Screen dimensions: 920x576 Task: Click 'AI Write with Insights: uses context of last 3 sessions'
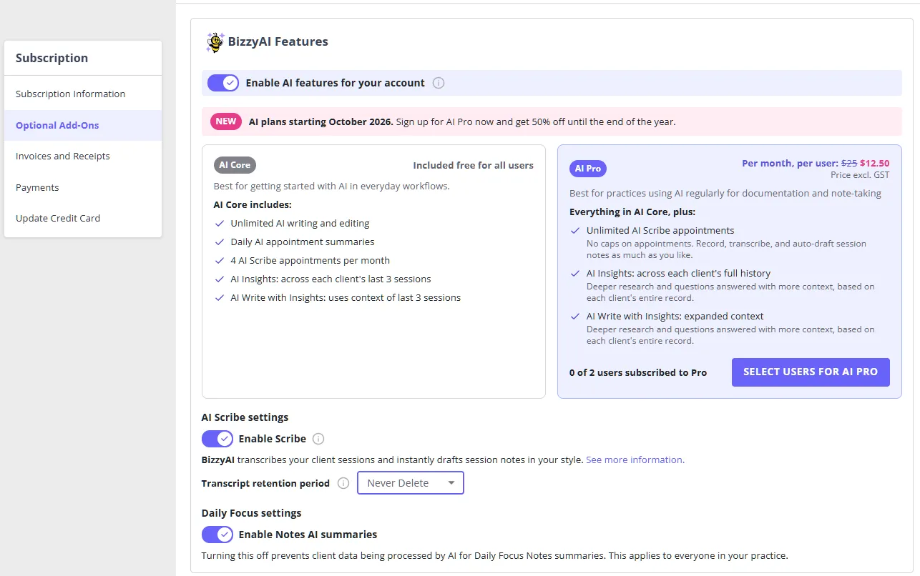[x=346, y=297]
